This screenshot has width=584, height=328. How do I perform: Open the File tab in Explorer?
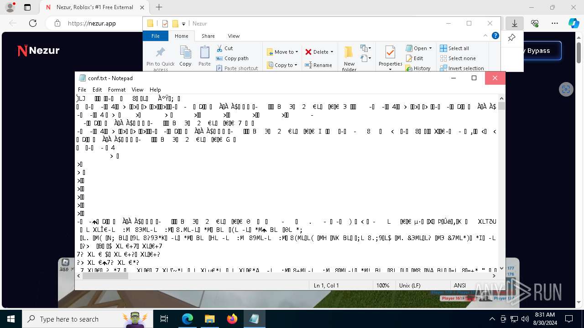156,36
